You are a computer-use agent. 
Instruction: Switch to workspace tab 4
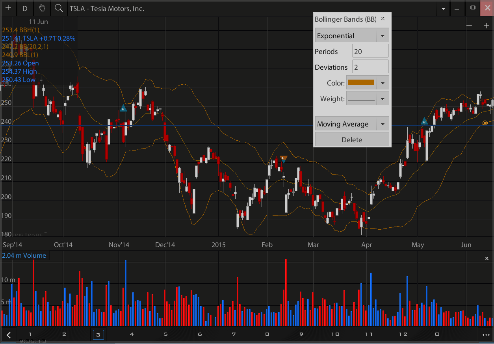click(x=132, y=334)
